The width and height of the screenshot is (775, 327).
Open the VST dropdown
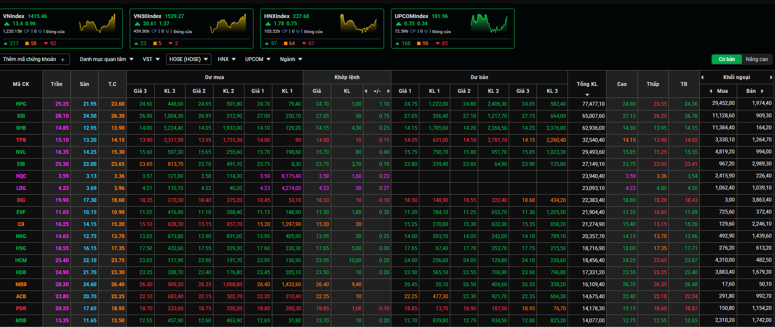tap(151, 59)
